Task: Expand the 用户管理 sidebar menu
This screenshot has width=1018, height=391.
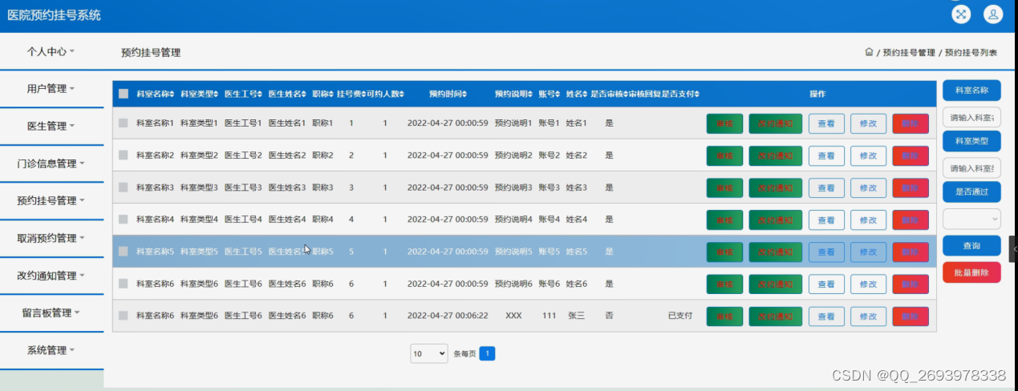Action: 51,89
